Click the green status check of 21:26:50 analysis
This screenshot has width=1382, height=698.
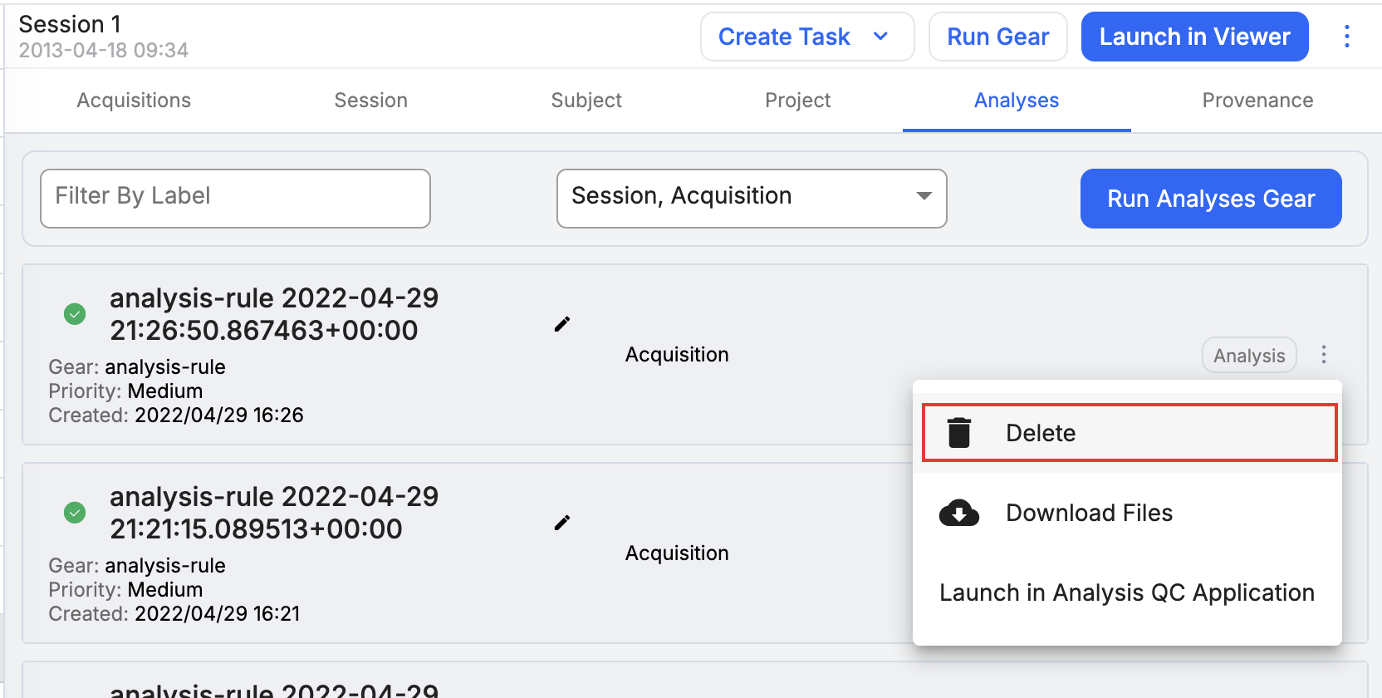pyautogui.click(x=75, y=314)
